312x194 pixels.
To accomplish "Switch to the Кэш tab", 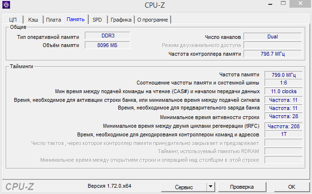I will coord(33,20).
